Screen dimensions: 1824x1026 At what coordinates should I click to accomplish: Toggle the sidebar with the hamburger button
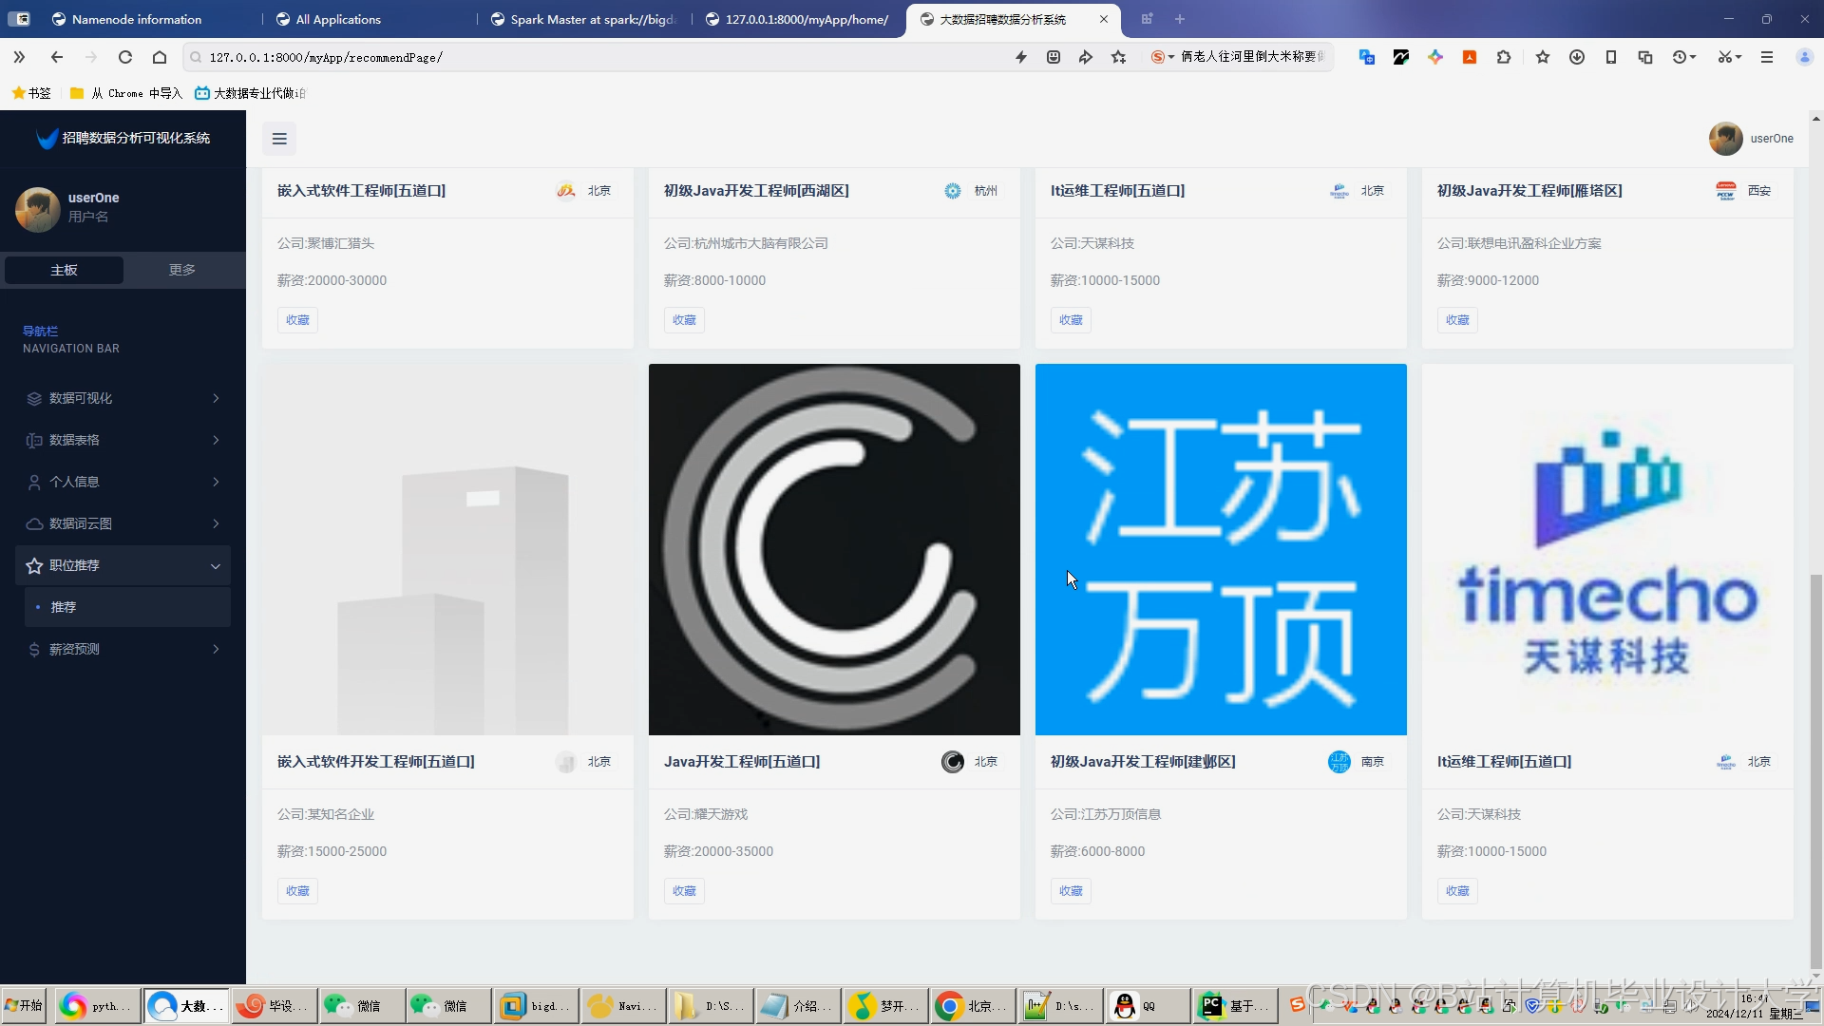click(278, 139)
